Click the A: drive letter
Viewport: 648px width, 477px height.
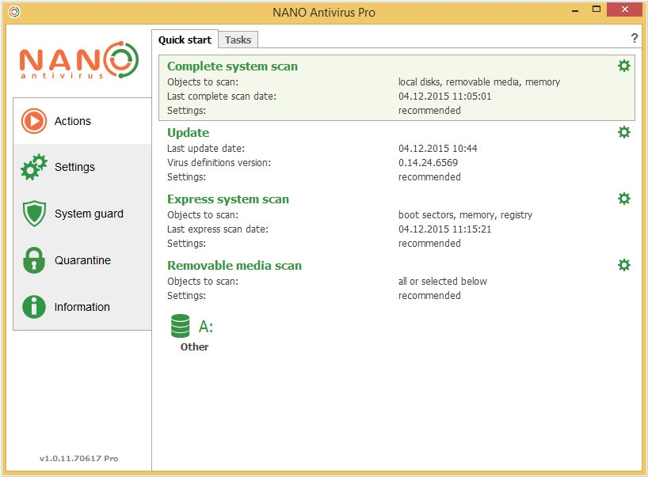click(206, 327)
